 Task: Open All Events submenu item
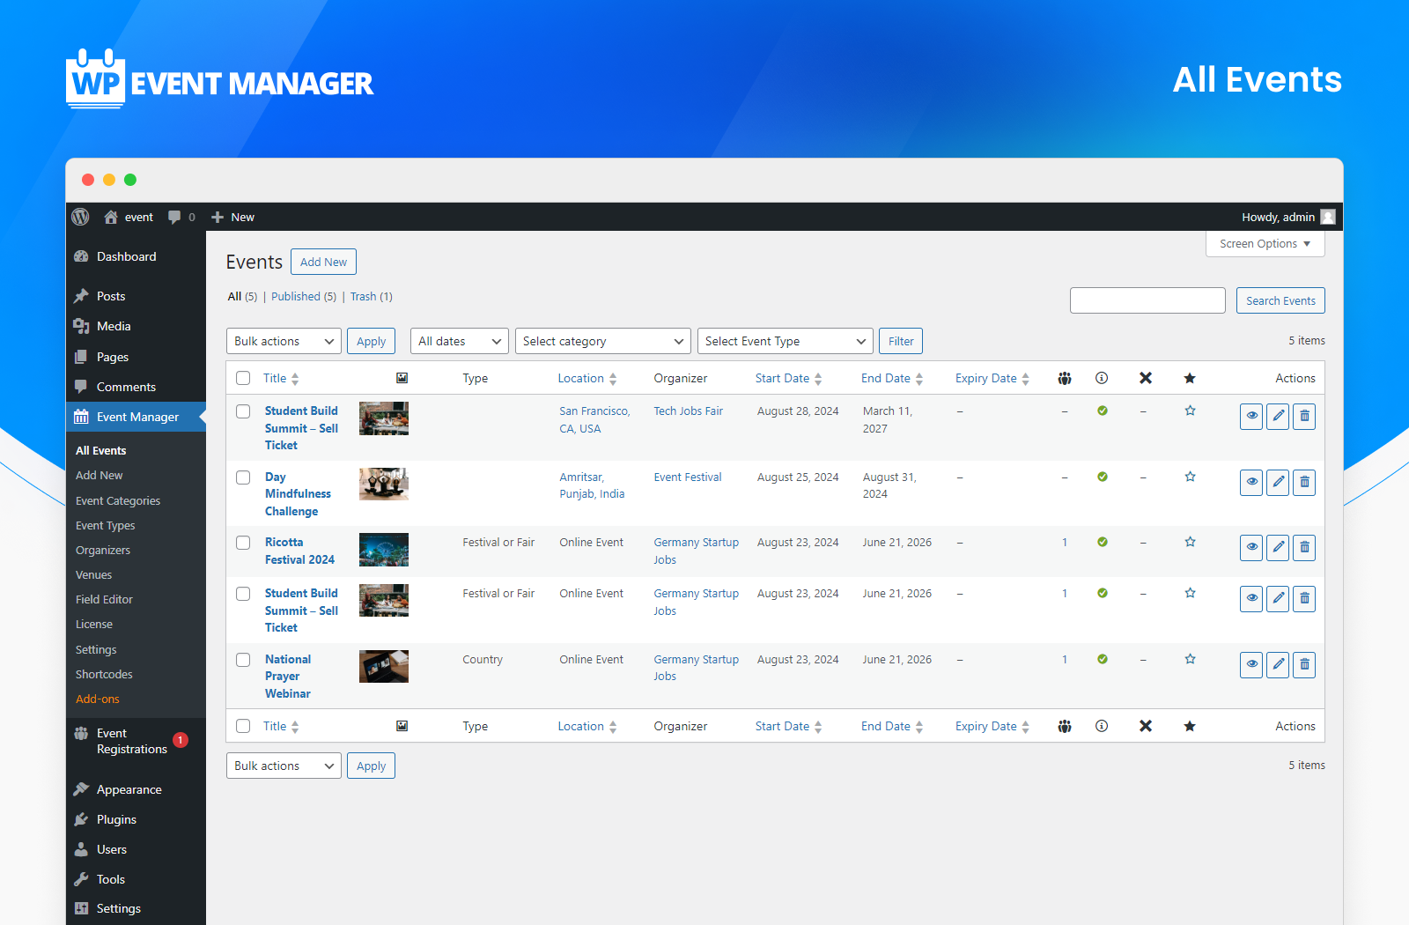point(100,450)
